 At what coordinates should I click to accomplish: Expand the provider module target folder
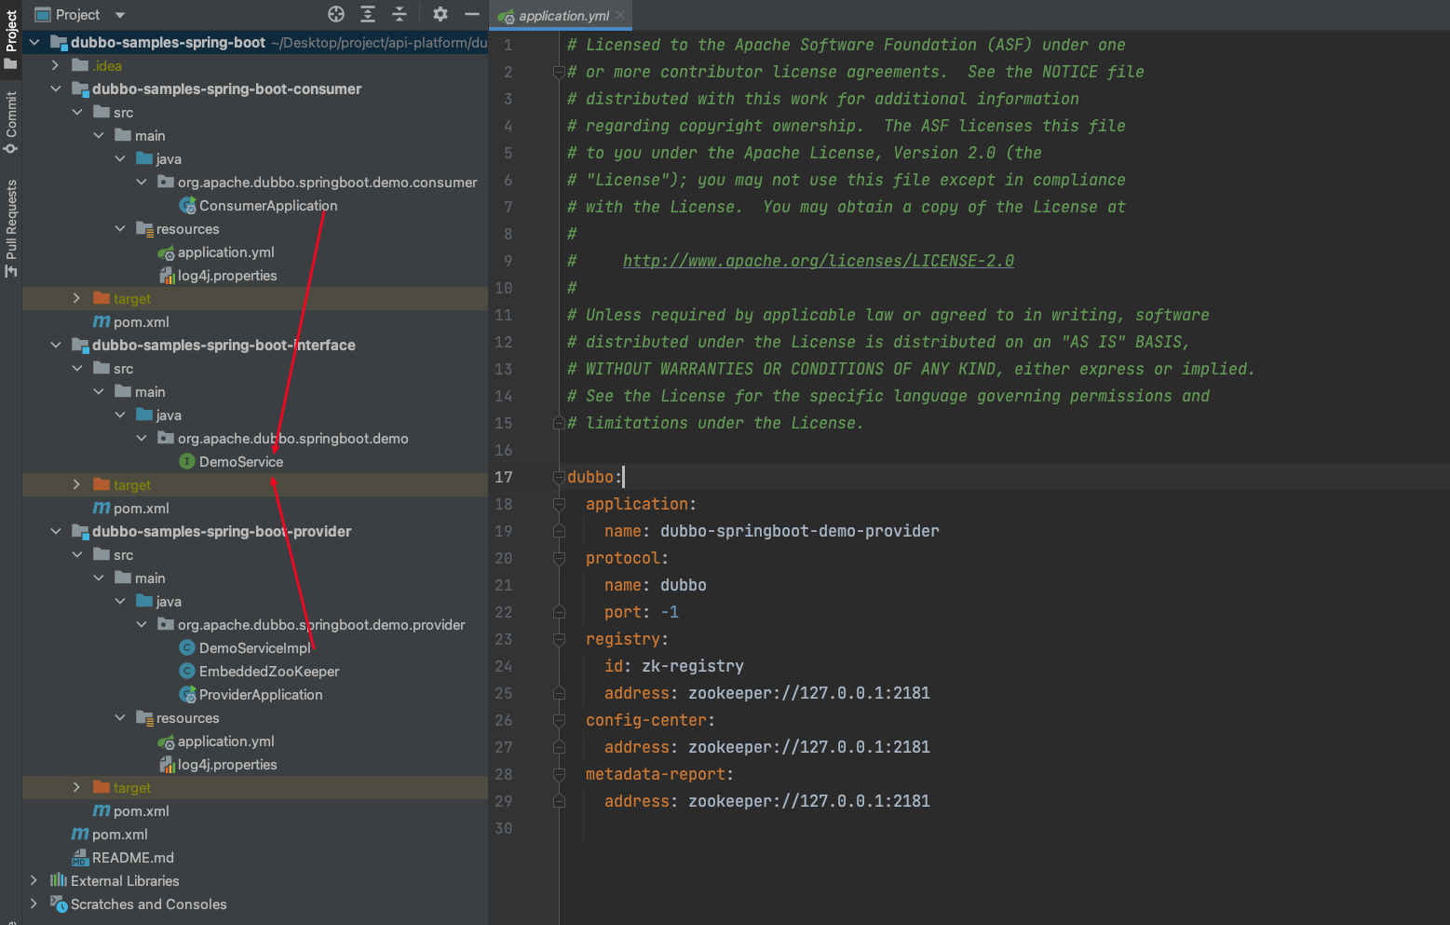pos(77,787)
